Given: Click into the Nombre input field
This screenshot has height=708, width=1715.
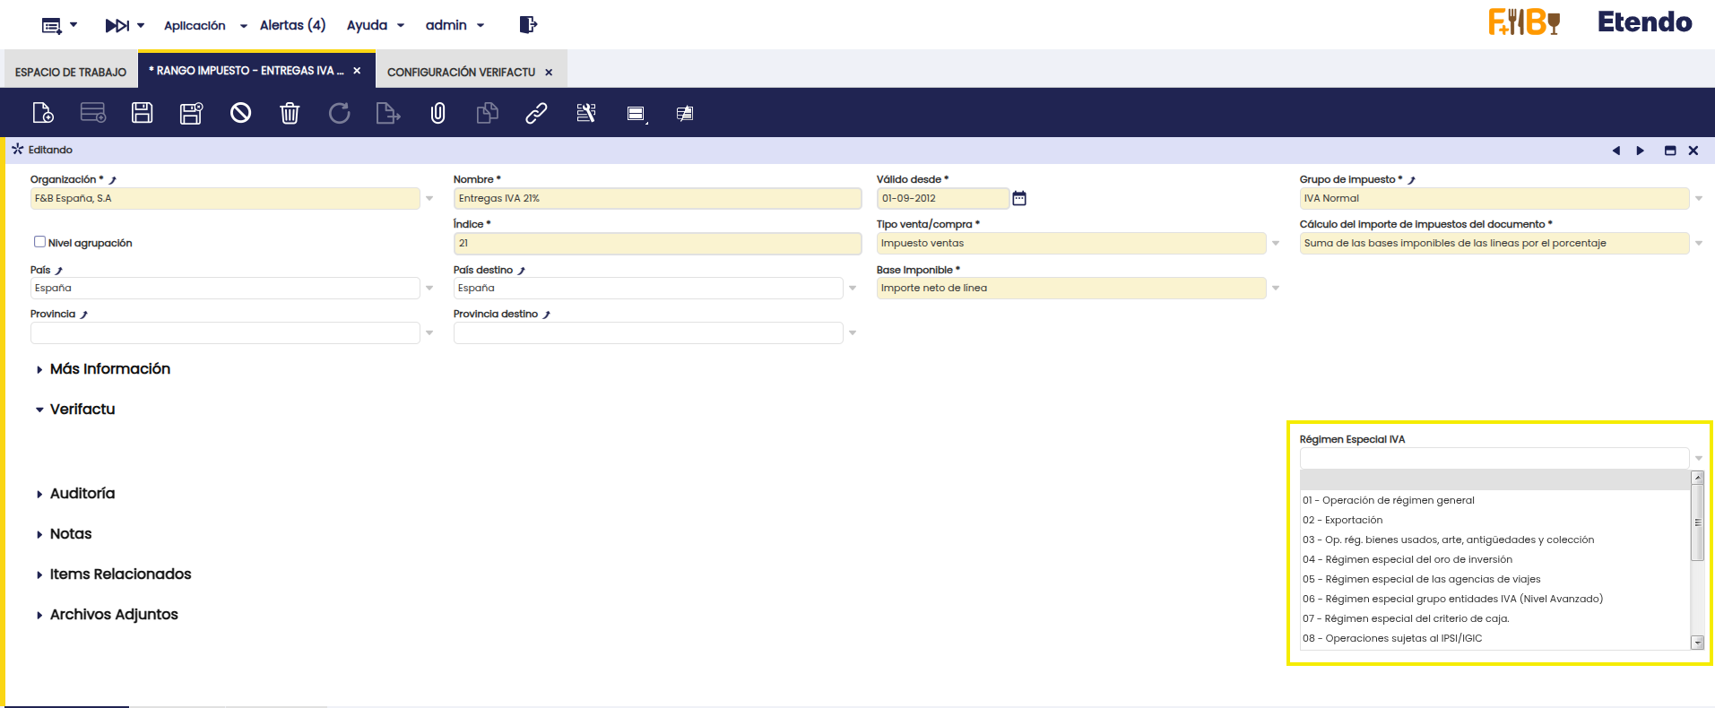Looking at the screenshot, I should (657, 198).
